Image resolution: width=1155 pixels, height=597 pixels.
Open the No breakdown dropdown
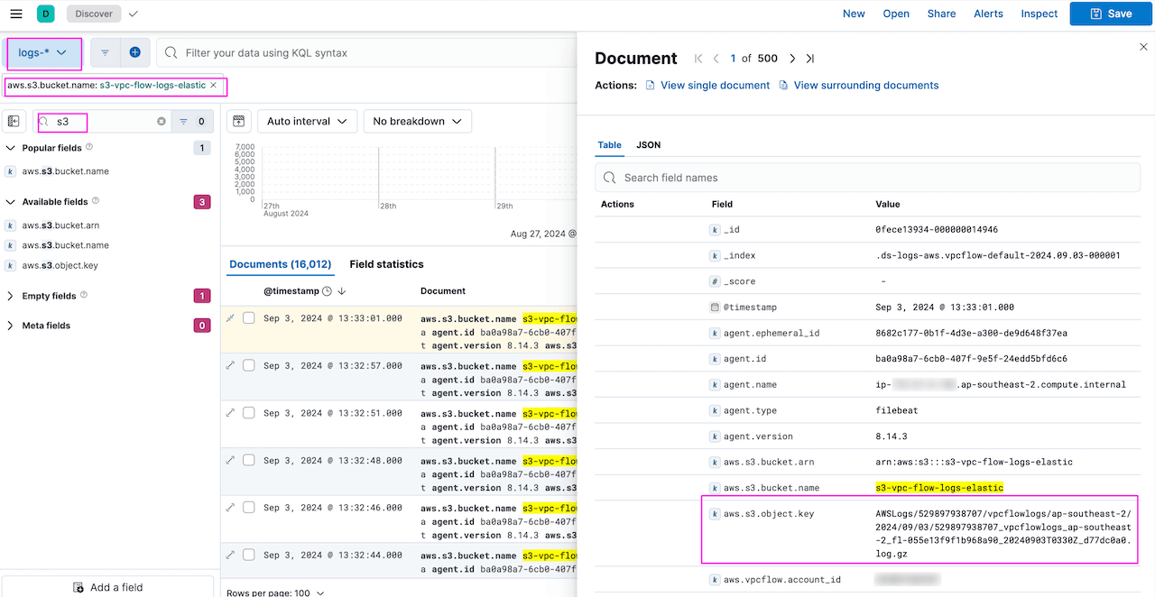(417, 121)
